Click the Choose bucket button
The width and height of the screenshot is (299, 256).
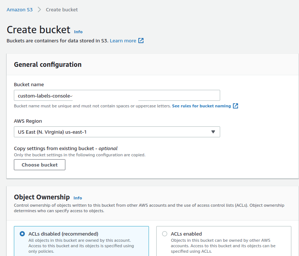pyautogui.click(x=39, y=165)
